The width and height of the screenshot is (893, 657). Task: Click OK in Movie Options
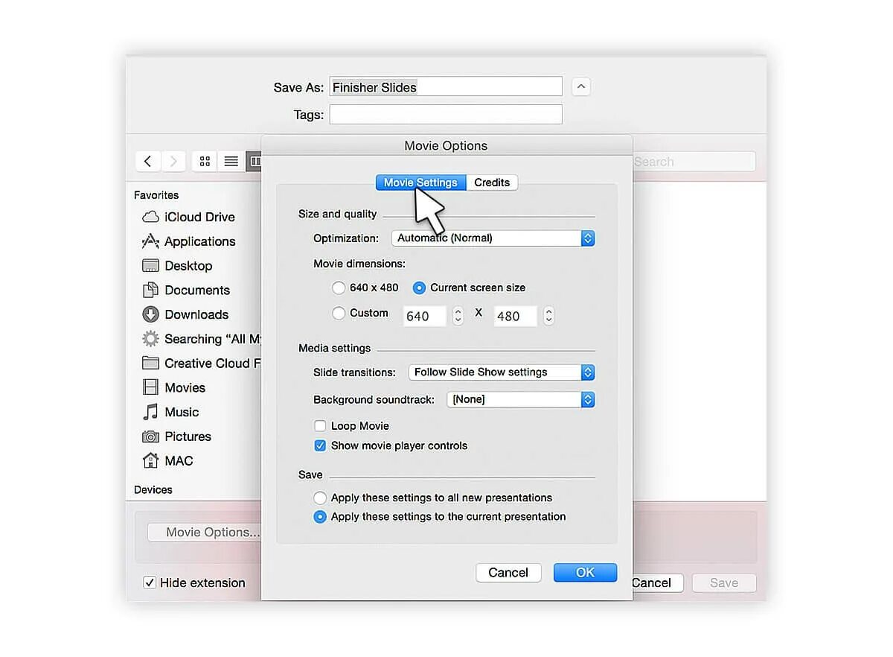pos(585,572)
